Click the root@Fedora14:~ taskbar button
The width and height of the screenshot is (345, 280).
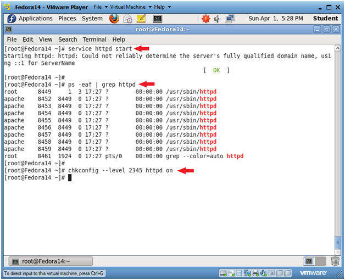pos(51,261)
